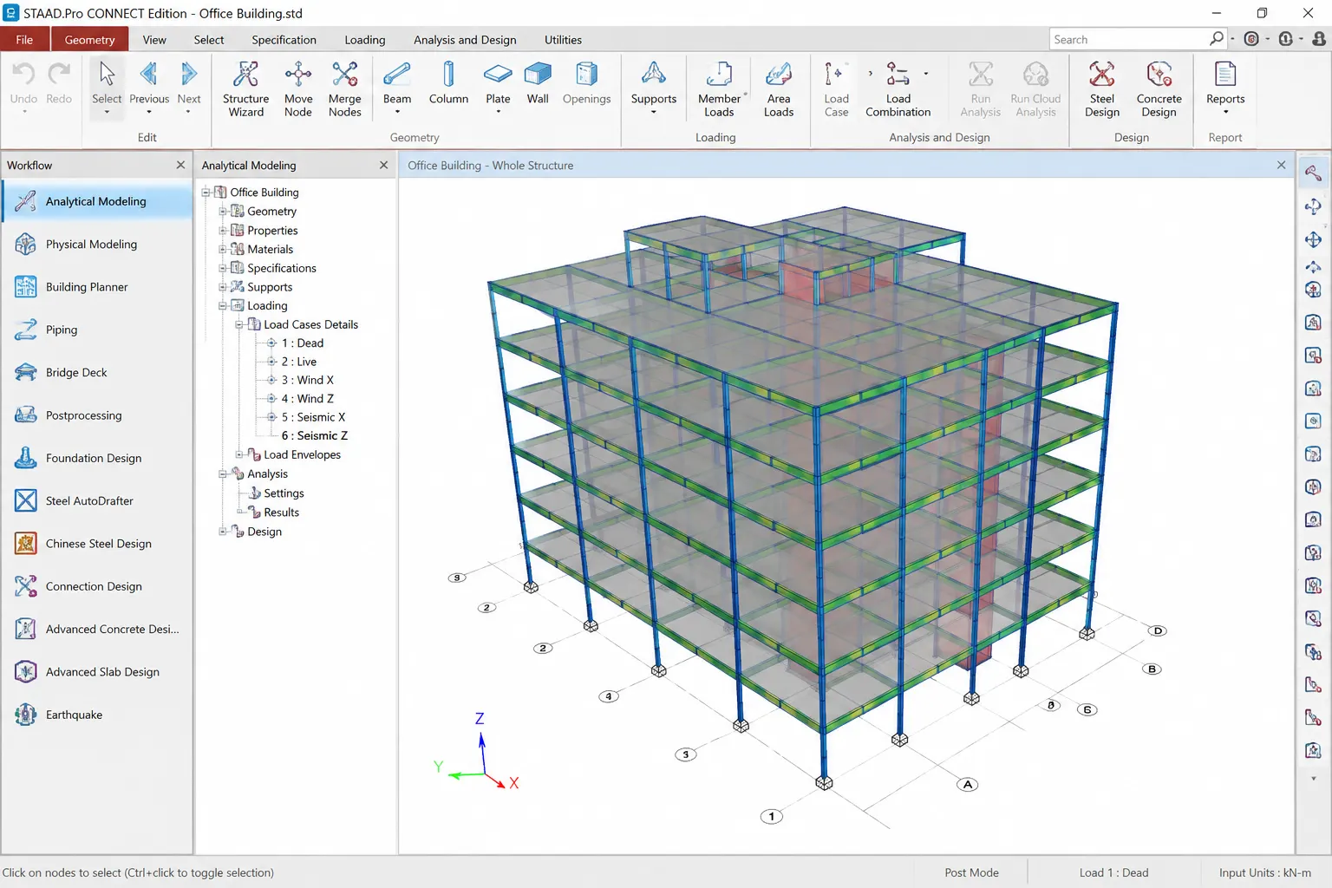Expand the Specifications tree node
The height and width of the screenshot is (888, 1332).
(x=223, y=269)
